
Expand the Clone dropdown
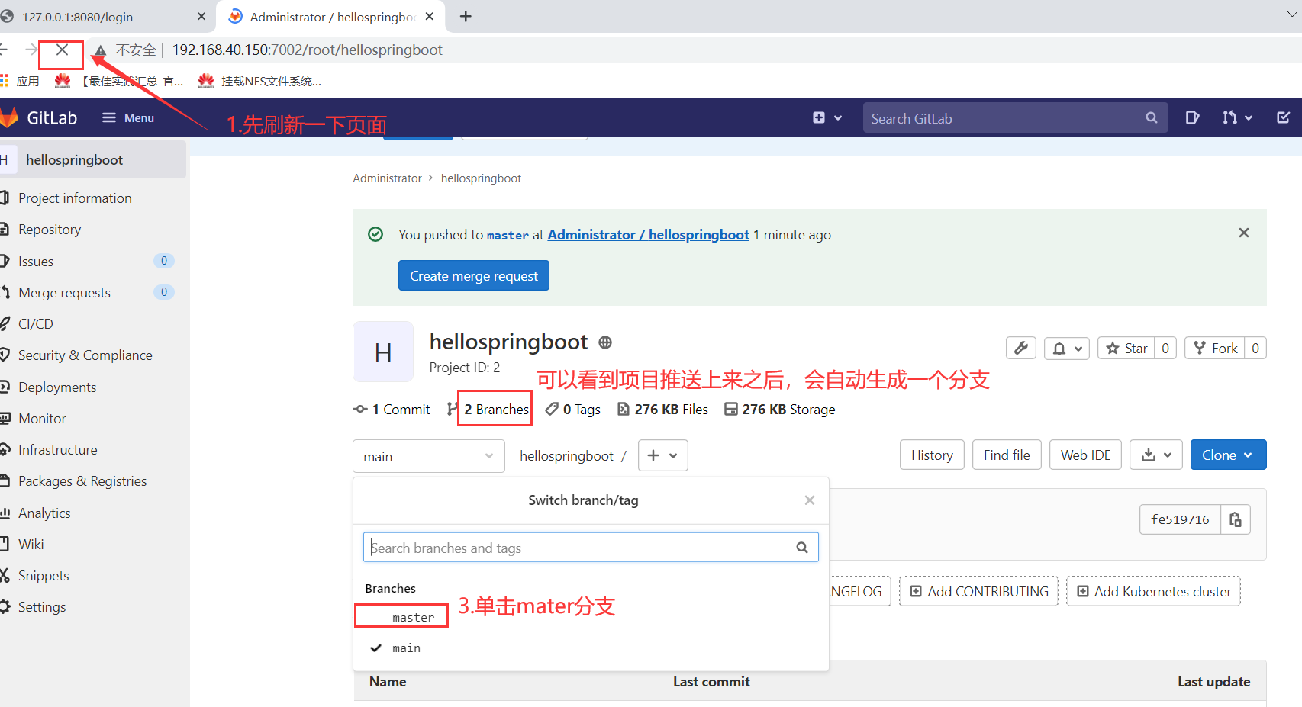(1228, 455)
